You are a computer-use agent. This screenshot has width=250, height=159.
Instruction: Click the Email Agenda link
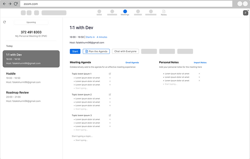click(132, 62)
